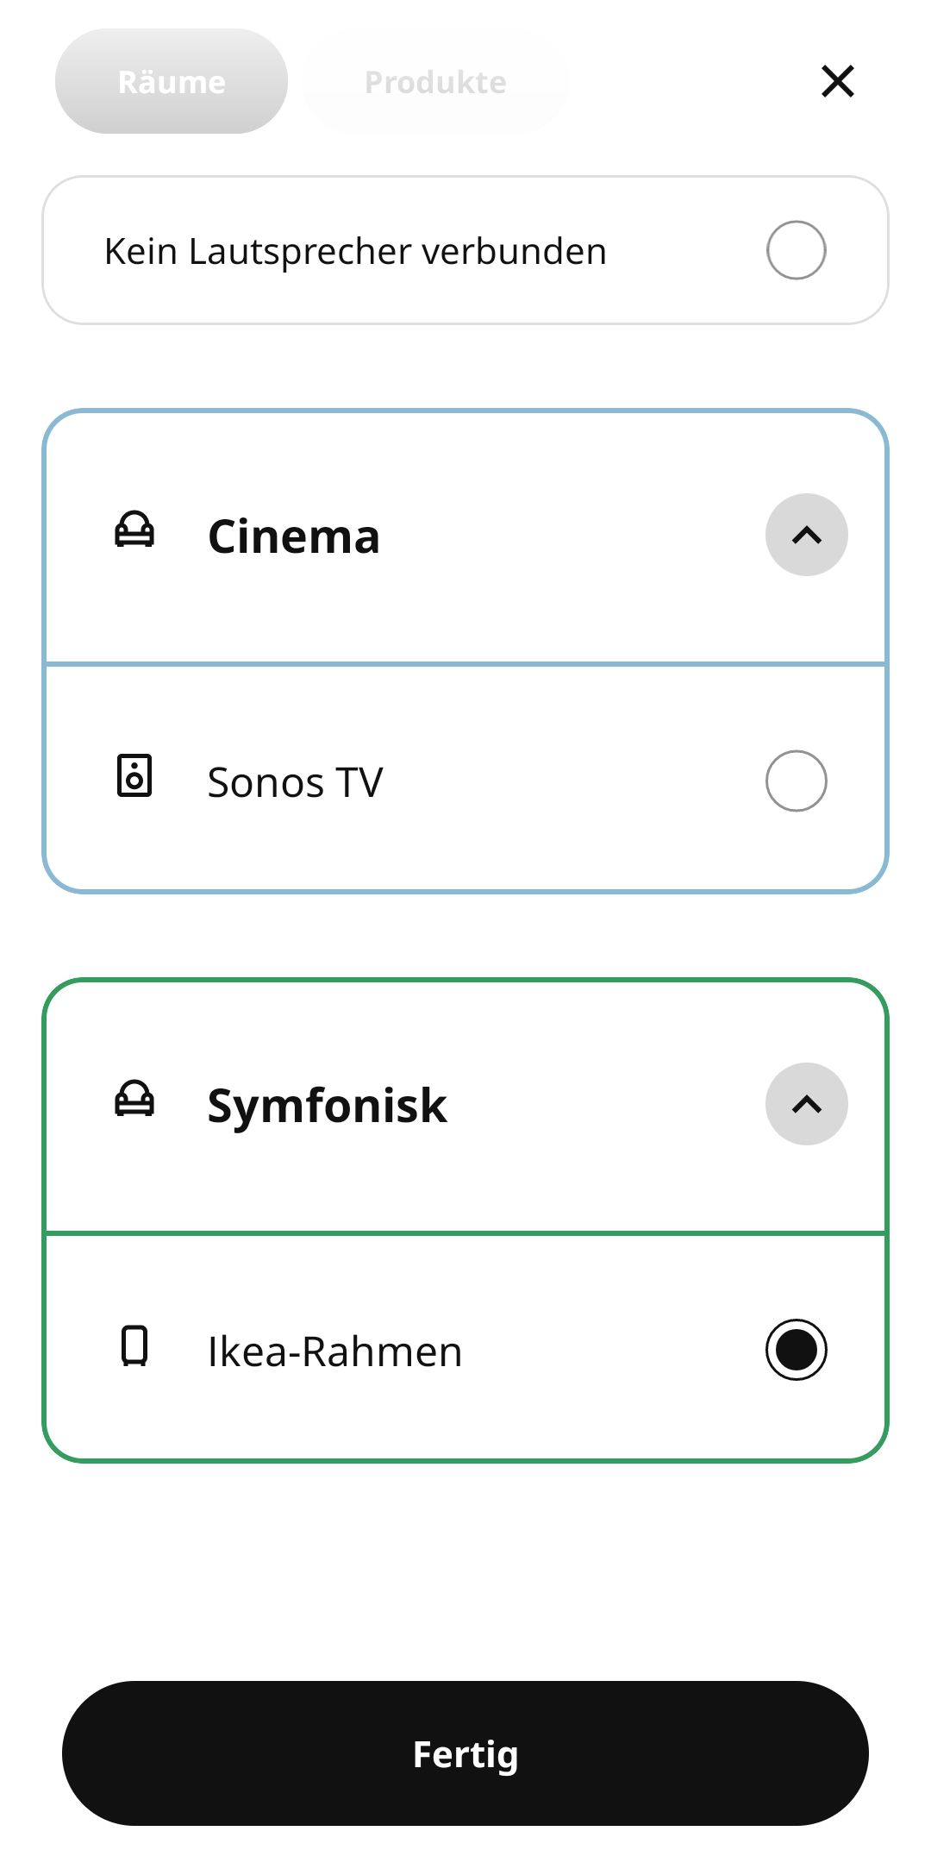
Task: Click the room icon in the Cinema card
Action: pyautogui.click(x=134, y=533)
